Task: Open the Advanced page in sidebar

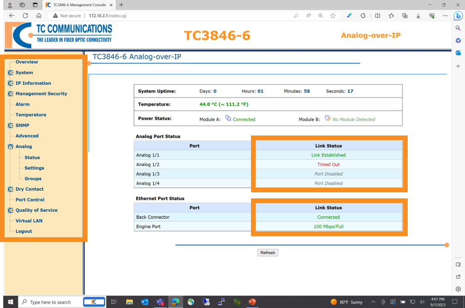Action: 27,136
